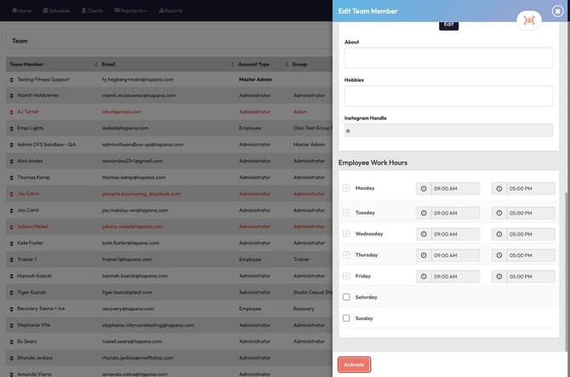Click the Reports chart icon

coord(158,11)
